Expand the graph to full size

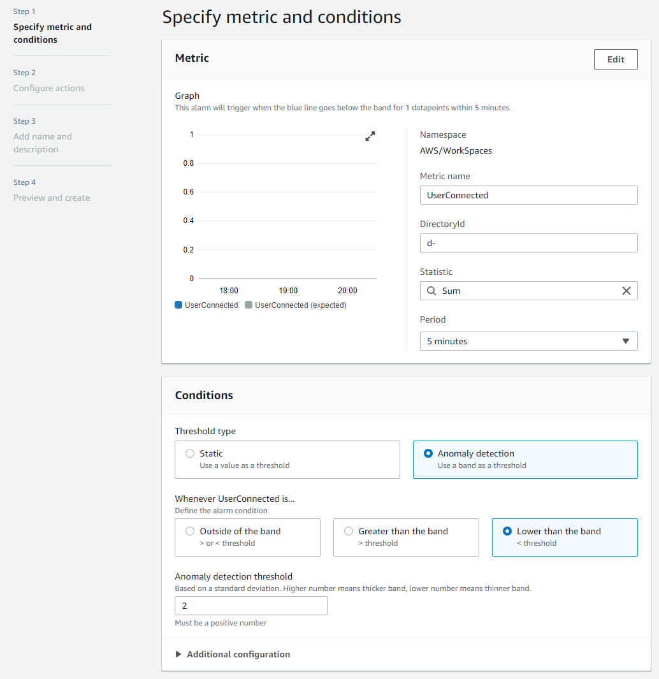(x=370, y=136)
